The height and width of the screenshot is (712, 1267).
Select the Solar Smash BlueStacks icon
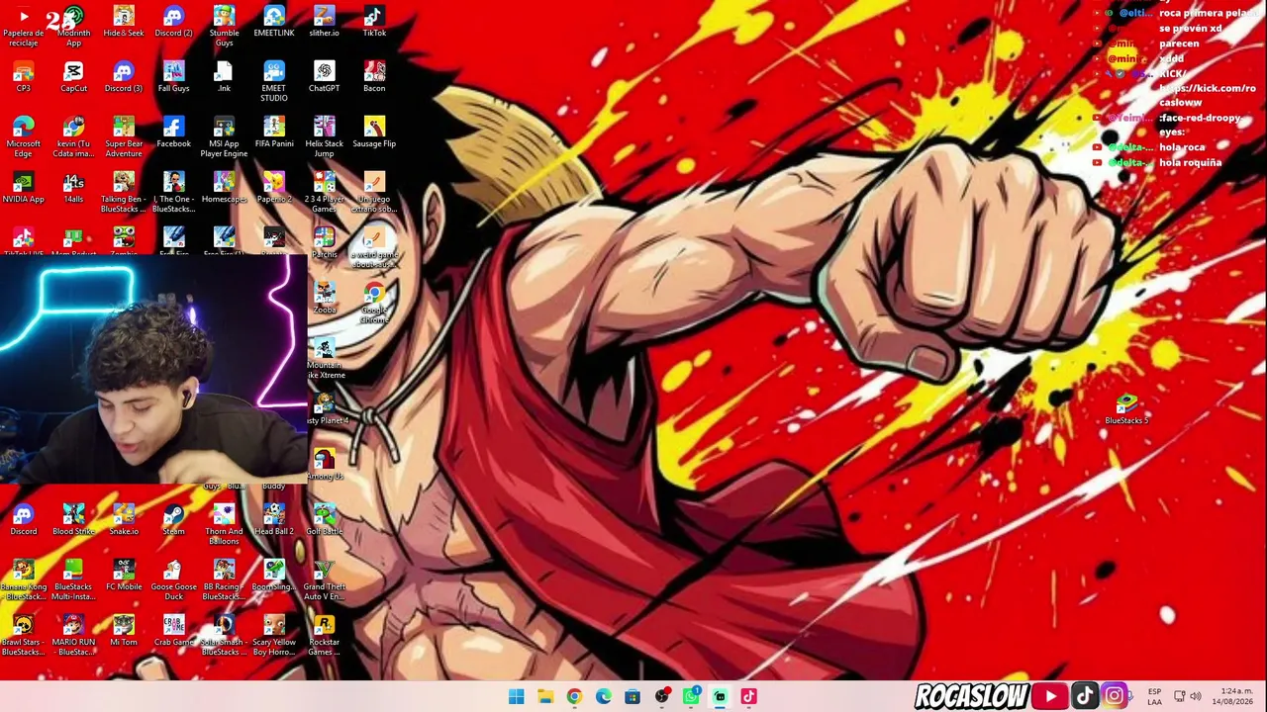point(224,636)
